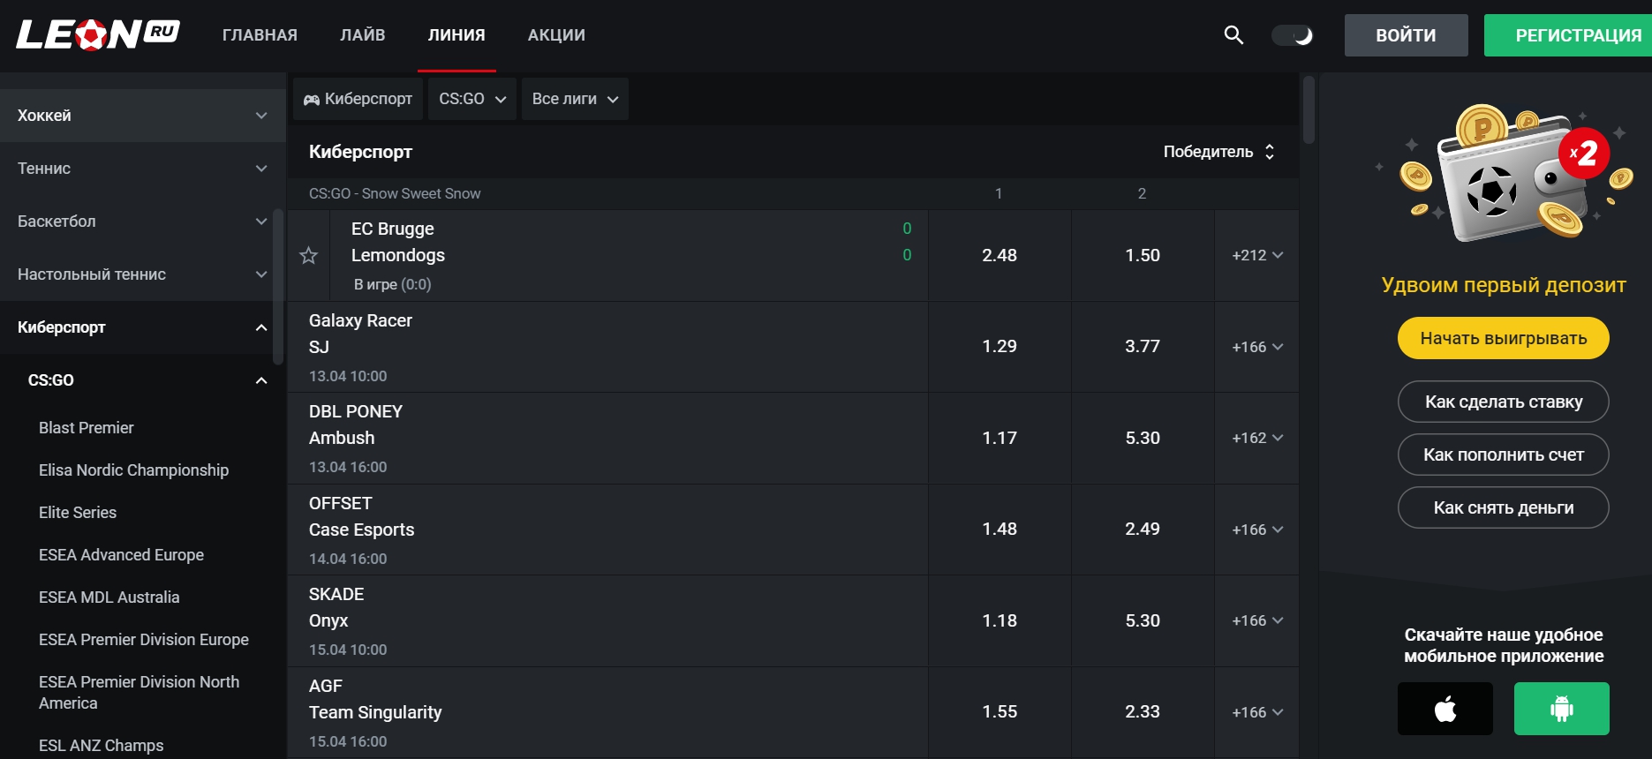Click CS:GO - Snow Sweet Snow league header

click(395, 193)
